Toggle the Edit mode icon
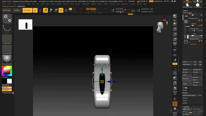 [35, 10]
